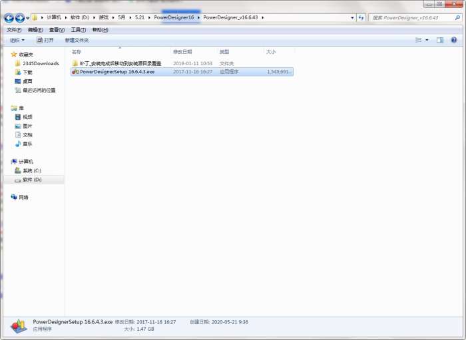Select 收藏夹 in navigation pane

[x=26, y=55]
